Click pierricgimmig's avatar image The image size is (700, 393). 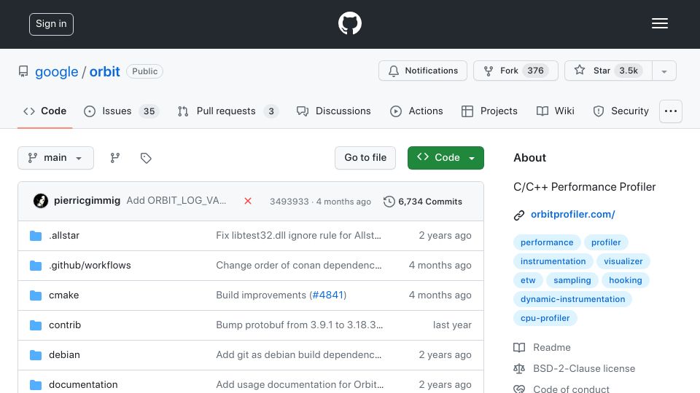pyautogui.click(x=41, y=201)
